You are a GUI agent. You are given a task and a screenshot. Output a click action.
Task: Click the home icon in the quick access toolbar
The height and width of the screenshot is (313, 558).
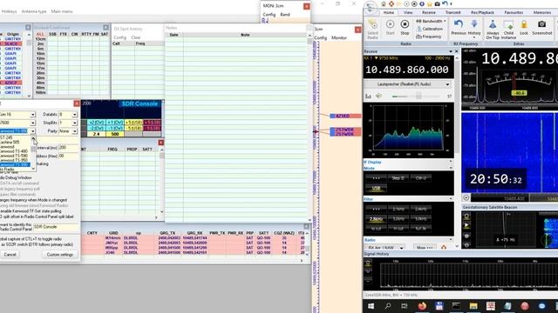(384, 3)
